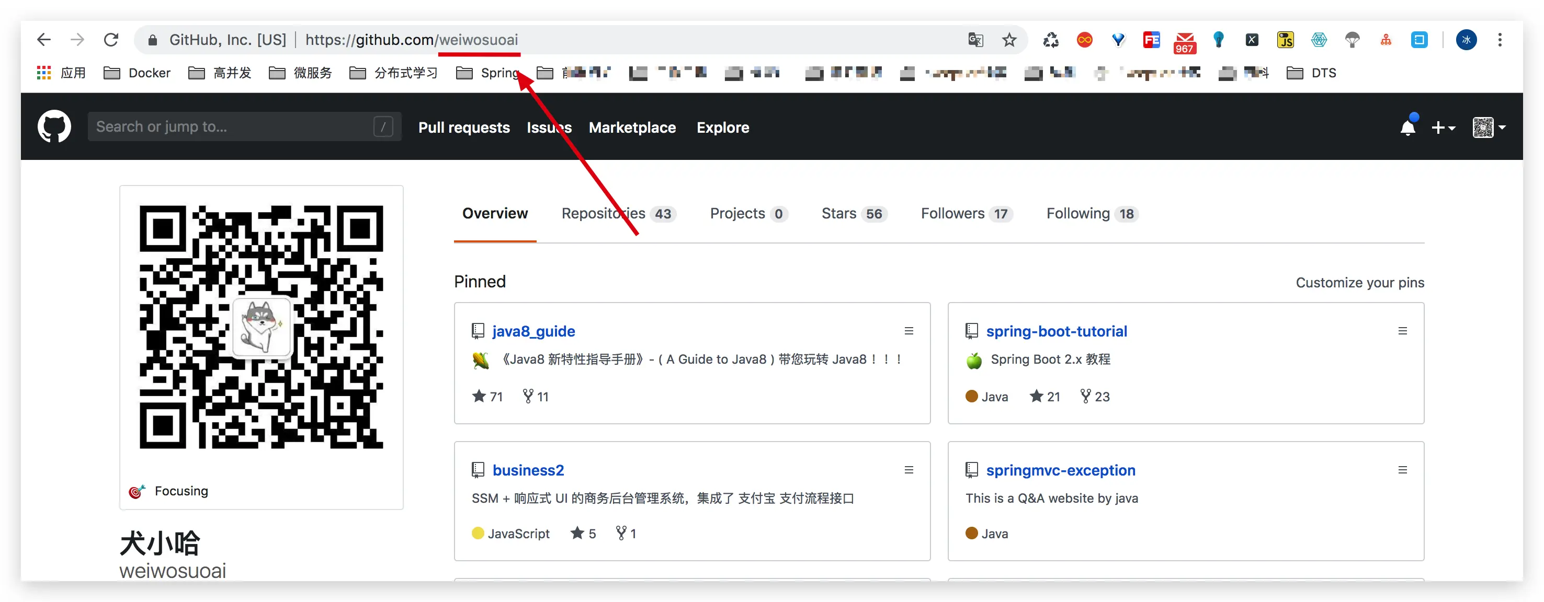Open the 高并发 bookmark folder
Viewport: 1544px width, 602px height.
pyautogui.click(x=220, y=73)
